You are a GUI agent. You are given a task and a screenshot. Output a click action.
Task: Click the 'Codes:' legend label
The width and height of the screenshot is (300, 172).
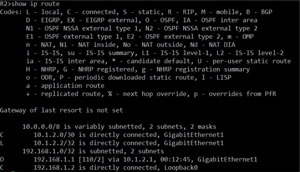tap(11, 12)
